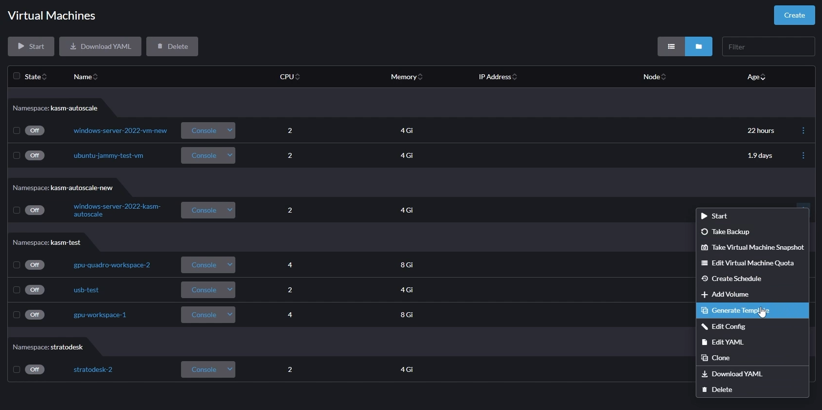Choose Take Virtual Machine Snapshot menu item
822x410 pixels.
[757, 247]
